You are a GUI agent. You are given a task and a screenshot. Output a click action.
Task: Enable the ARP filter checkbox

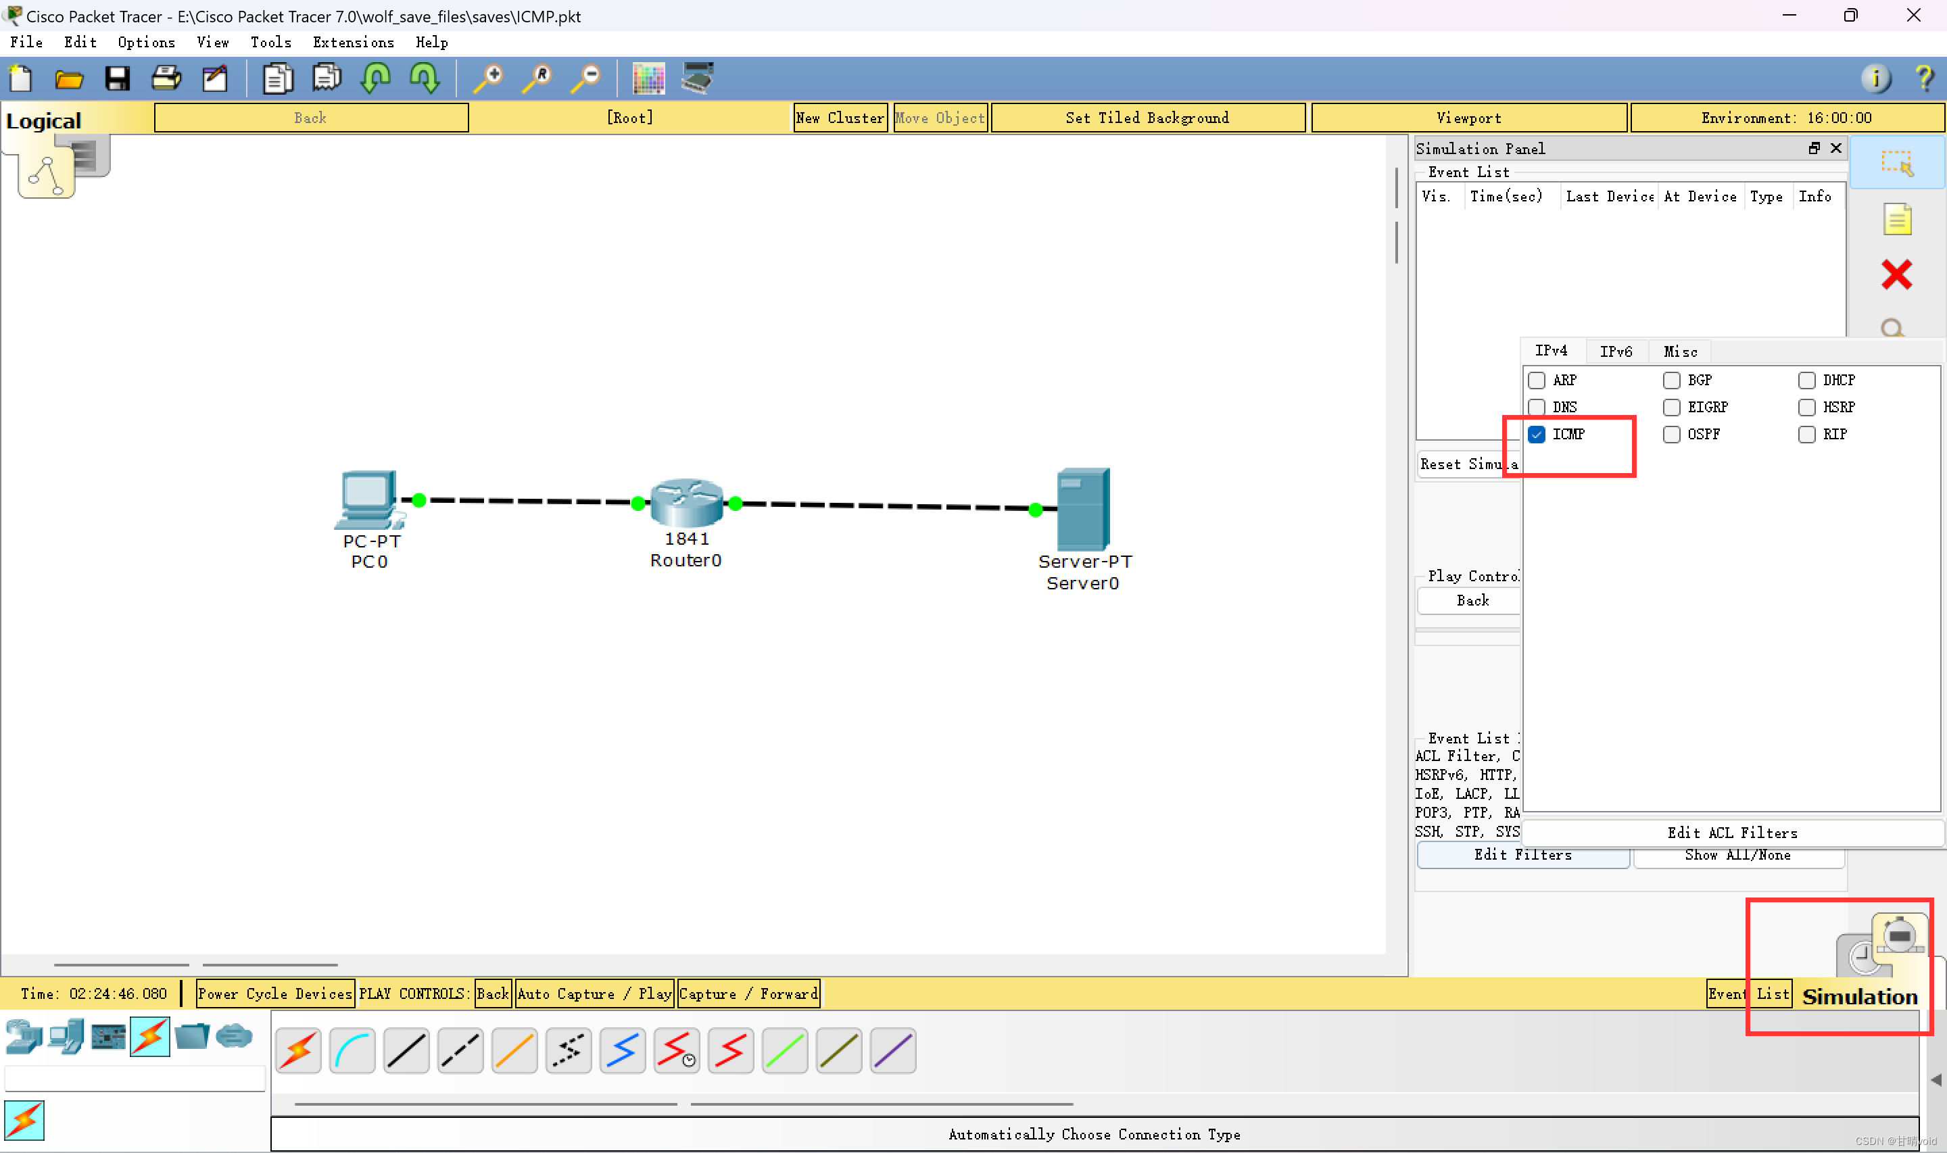(x=1537, y=380)
